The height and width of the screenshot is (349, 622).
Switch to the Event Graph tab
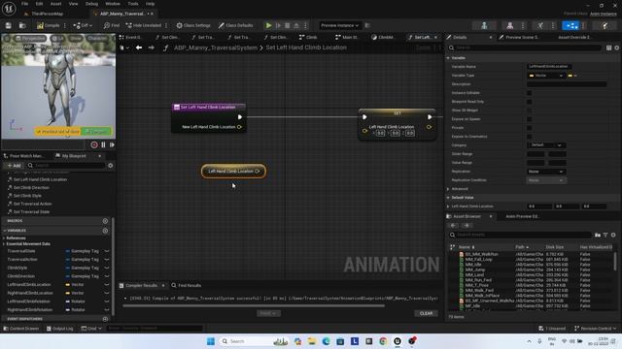click(130, 37)
